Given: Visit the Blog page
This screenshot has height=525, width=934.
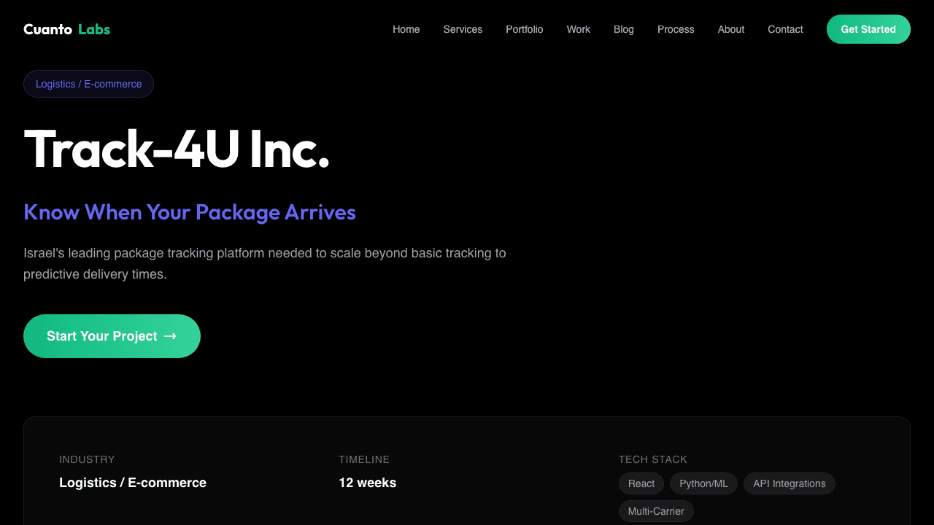Looking at the screenshot, I should (623, 29).
